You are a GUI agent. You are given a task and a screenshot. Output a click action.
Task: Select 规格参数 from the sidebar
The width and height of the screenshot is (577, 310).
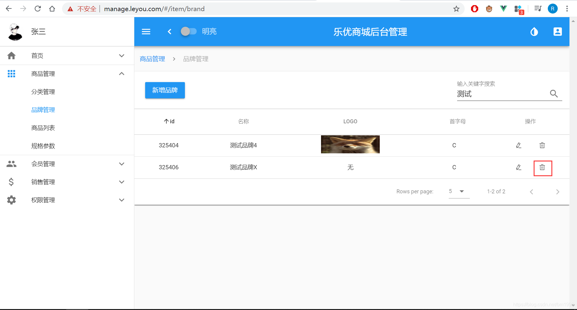(43, 146)
